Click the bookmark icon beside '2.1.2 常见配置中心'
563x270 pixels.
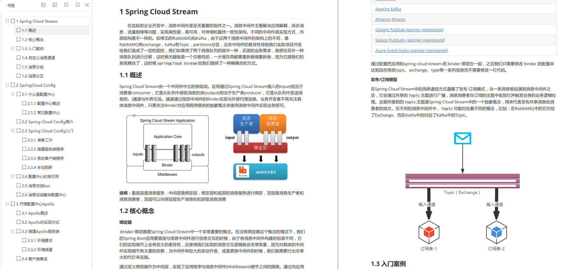pyautogui.click(x=24, y=112)
